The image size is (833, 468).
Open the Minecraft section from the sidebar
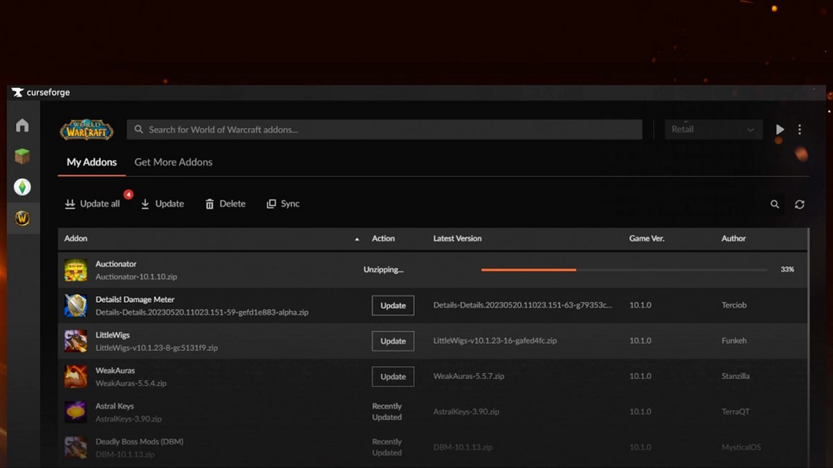[22, 156]
